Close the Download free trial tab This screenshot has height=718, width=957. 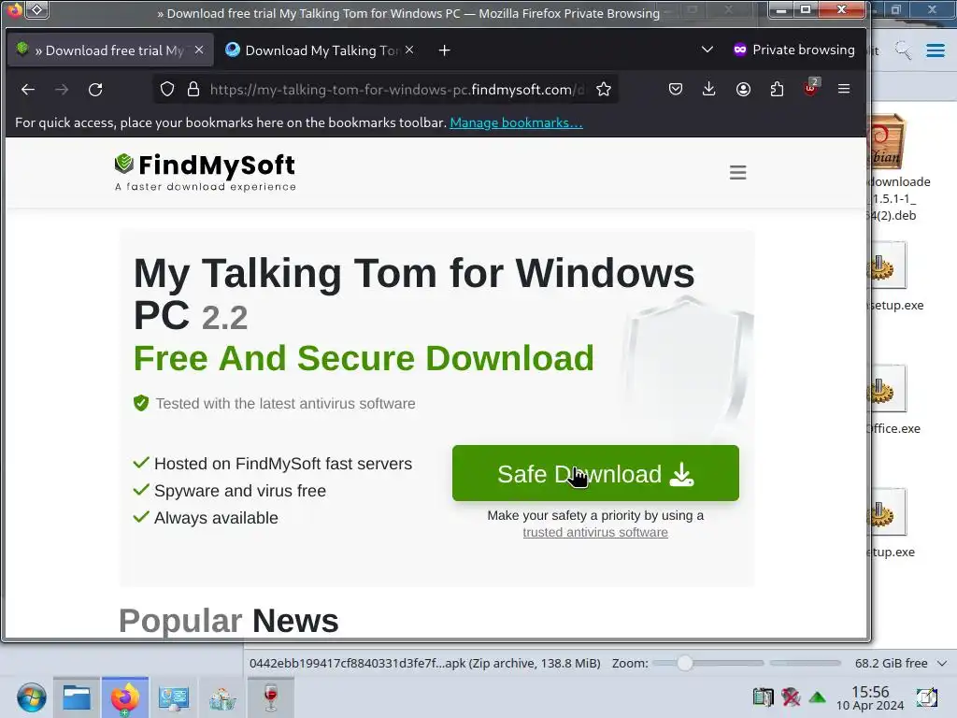coord(199,50)
